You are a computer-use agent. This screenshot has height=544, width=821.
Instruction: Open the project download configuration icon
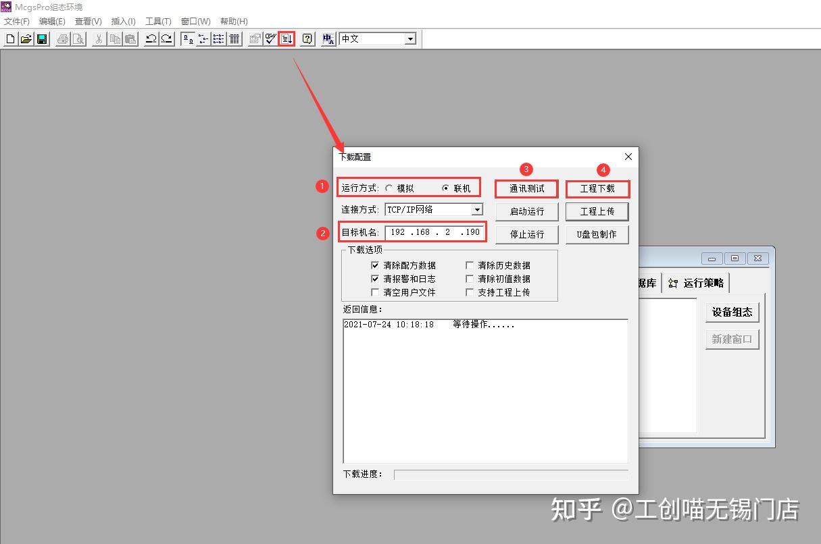[286, 38]
